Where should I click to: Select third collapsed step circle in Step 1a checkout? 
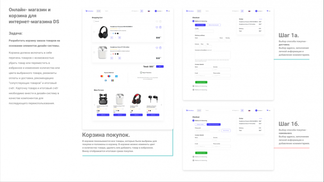coord(193,90)
